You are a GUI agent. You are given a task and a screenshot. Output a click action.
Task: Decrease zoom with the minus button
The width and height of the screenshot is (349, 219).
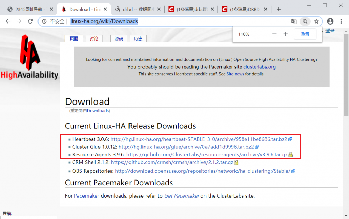[x=274, y=34]
